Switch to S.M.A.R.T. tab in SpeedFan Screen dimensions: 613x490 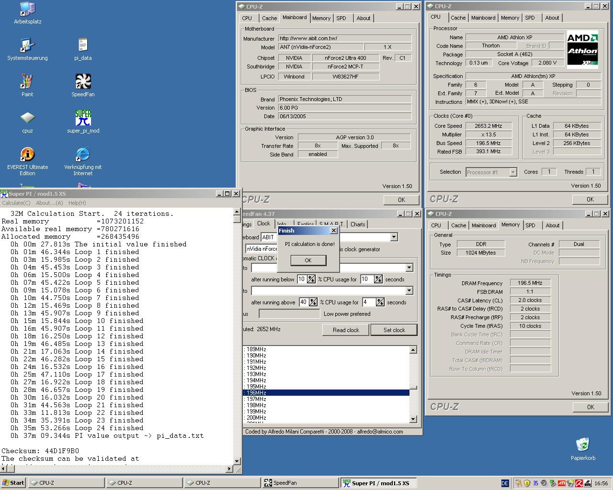333,224
